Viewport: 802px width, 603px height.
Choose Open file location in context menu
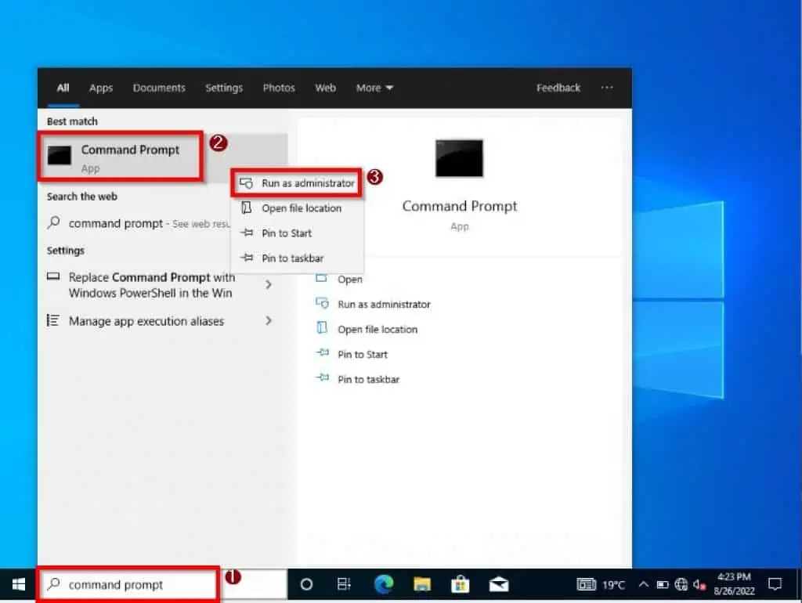(297, 208)
